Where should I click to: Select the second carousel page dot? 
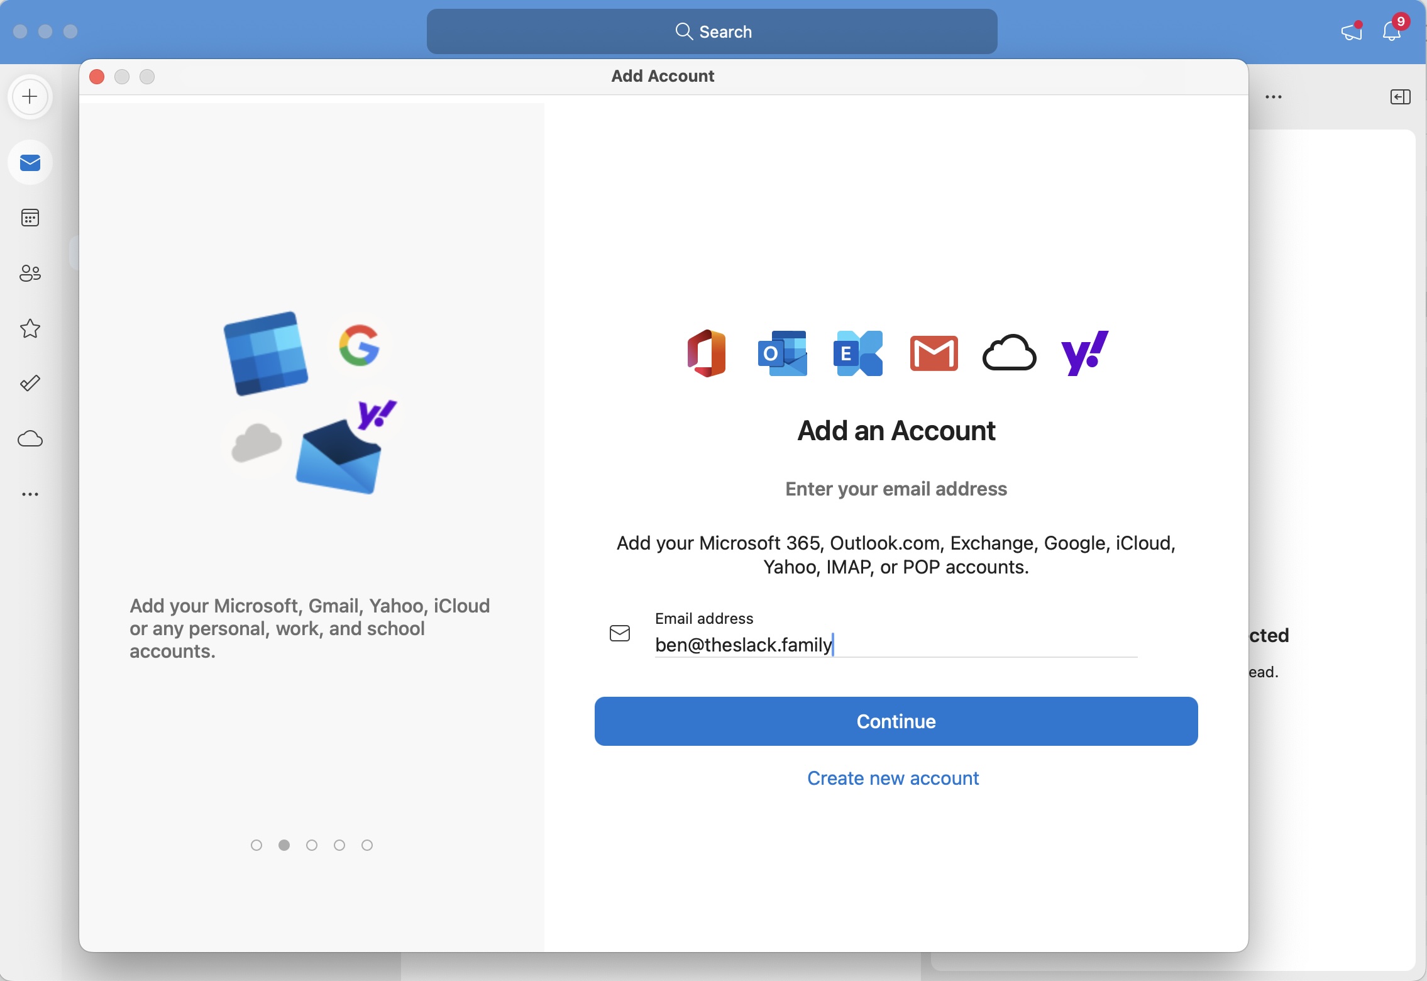point(284,845)
